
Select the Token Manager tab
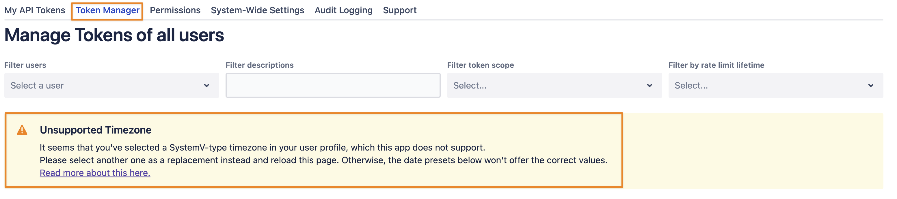pyautogui.click(x=107, y=10)
